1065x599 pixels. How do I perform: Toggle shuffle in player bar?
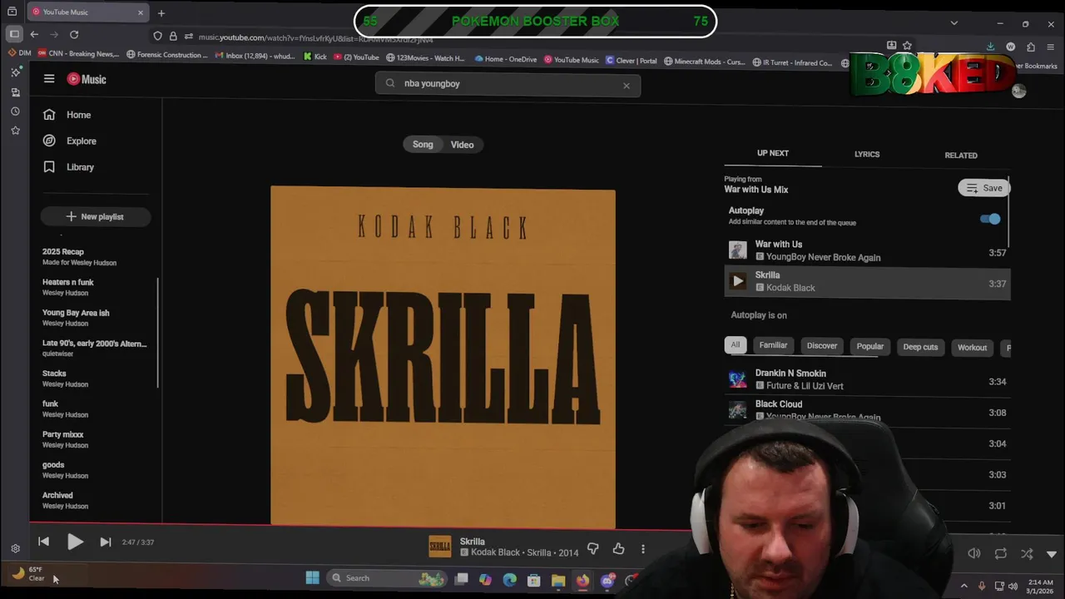point(1027,553)
